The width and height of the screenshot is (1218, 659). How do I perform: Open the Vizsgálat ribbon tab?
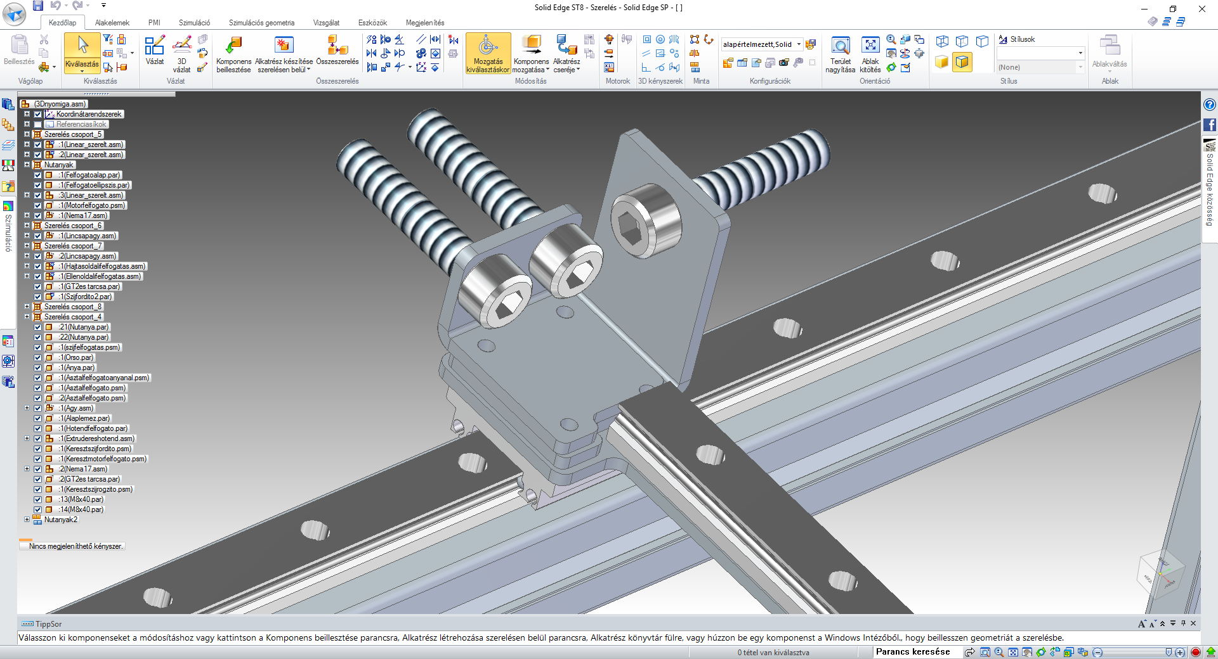pos(326,23)
